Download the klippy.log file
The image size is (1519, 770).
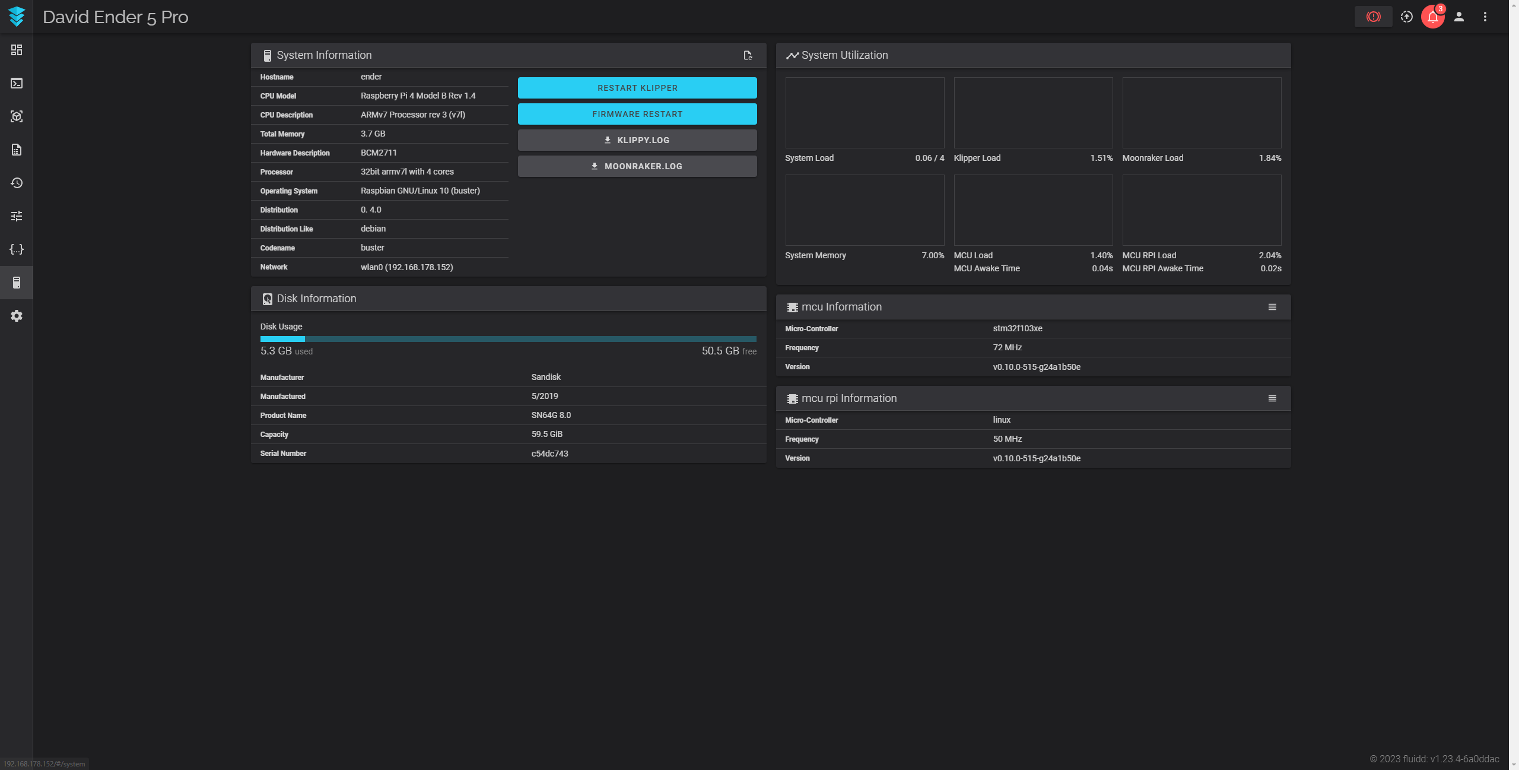click(x=637, y=140)
